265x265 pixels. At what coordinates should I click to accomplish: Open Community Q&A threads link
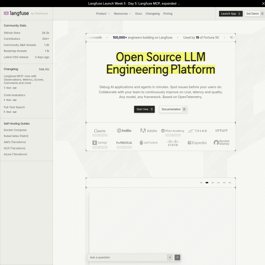click(x=26, y=45)
